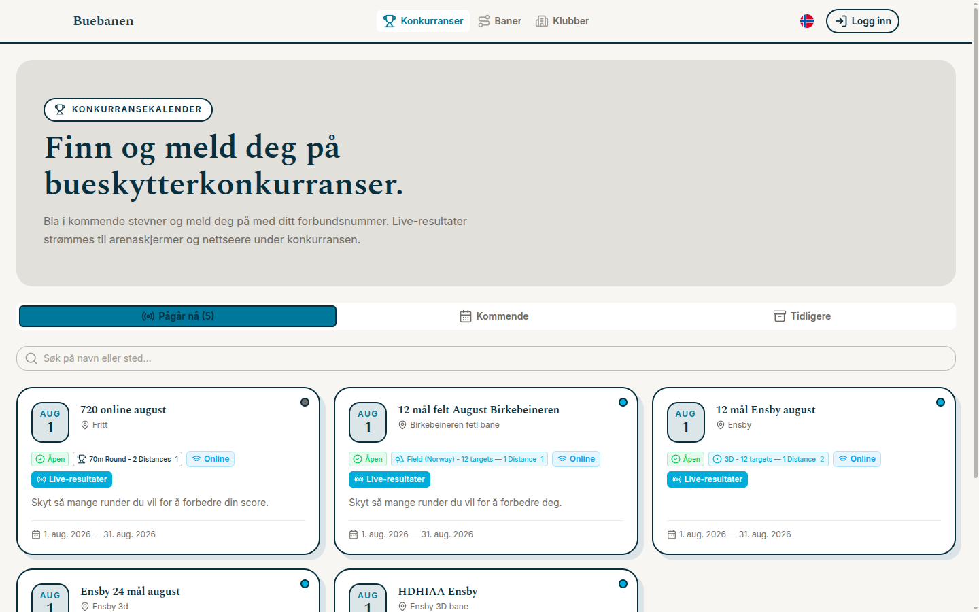Open the Konkurranser nav tab
Viewport: 979px width, 612px height.
[x=423, y=21]
